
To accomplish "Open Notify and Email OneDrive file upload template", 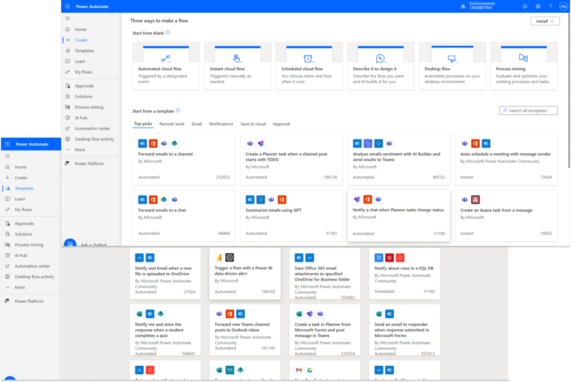I will pyautogui.click(x=165, y=273).
